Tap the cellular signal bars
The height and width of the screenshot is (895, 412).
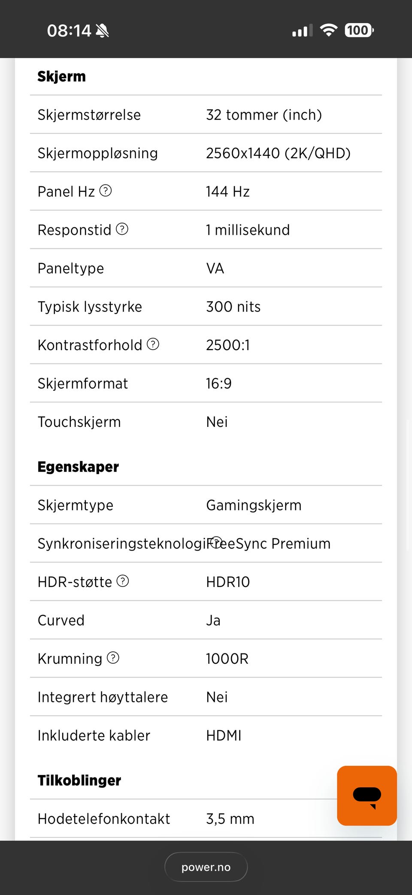tap(302, 31)
